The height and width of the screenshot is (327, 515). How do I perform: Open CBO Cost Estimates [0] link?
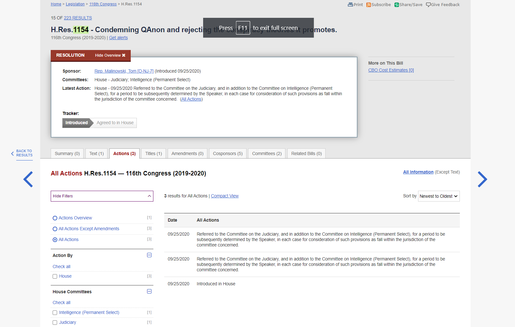(x=391, y=70)
